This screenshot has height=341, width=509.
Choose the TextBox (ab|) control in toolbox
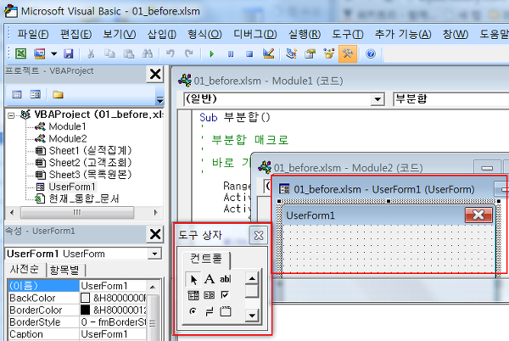[x=226, y=279]
